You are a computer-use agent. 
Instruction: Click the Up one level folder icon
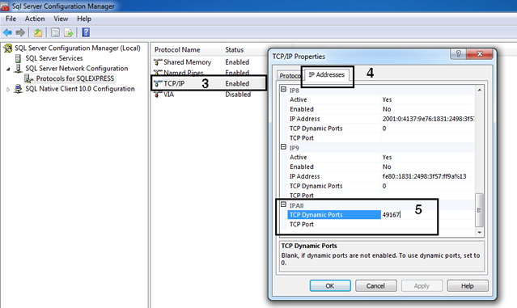(x=38, y=32)
